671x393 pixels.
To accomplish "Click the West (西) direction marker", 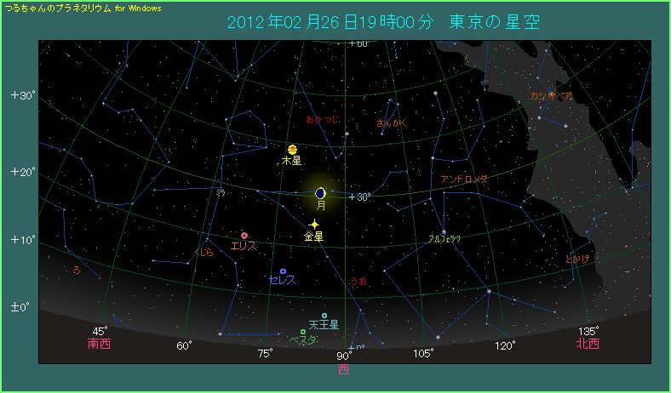I will point(343,370).
